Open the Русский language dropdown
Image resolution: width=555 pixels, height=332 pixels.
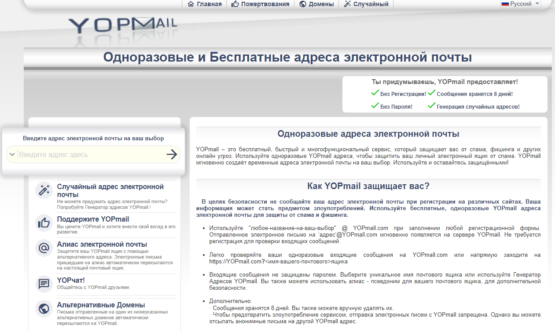tap(521, 4)
